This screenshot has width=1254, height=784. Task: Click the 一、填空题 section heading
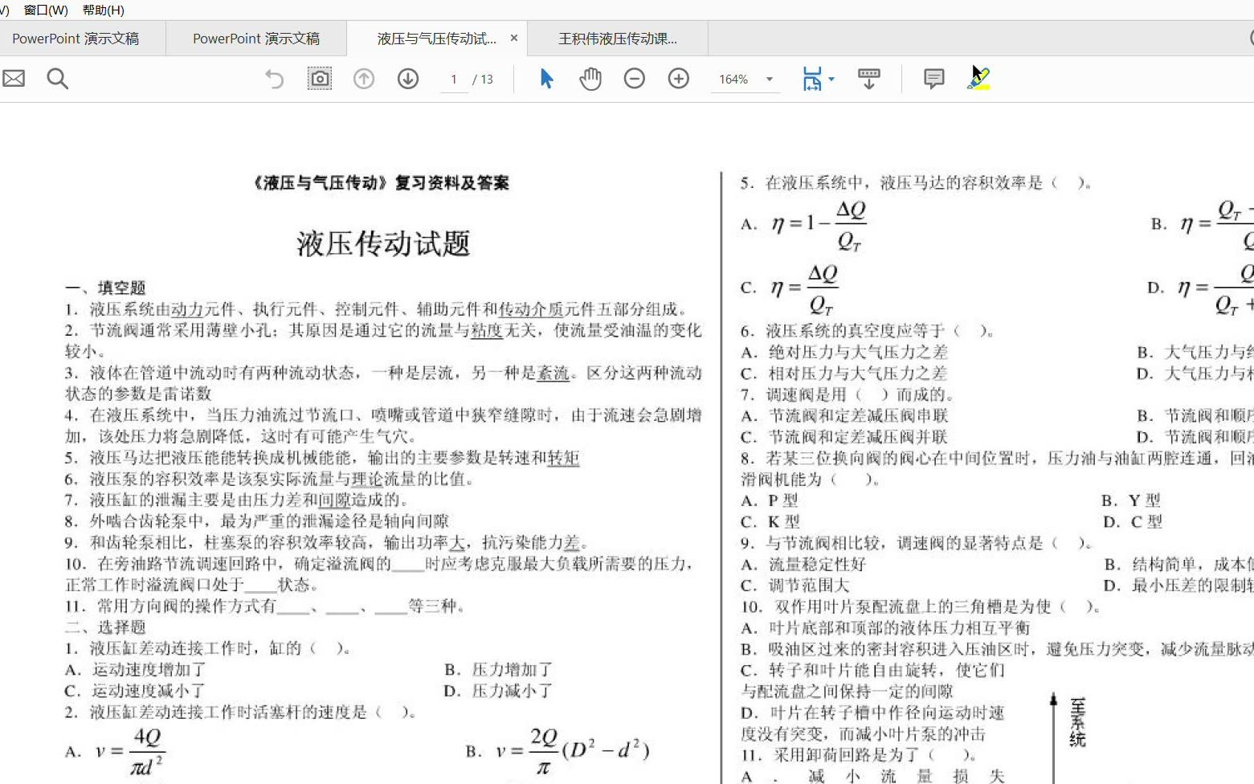105,288
